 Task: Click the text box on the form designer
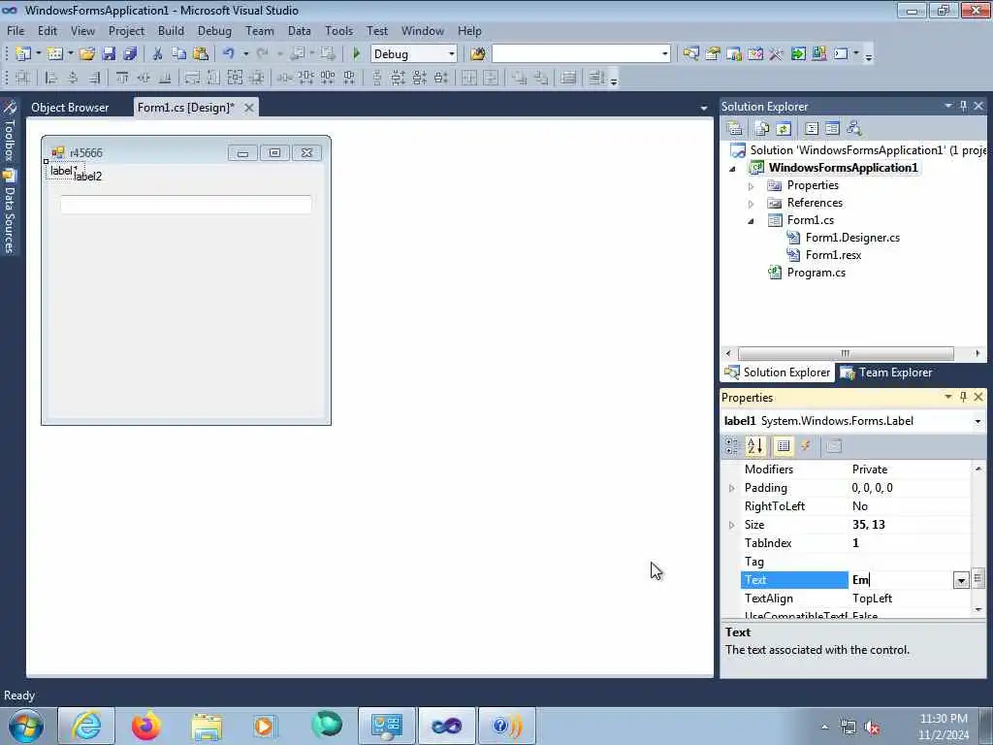(185, 204)
